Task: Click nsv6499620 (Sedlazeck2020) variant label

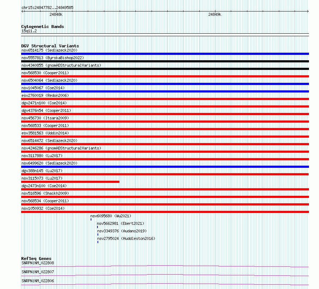Action: [x=49, y=163]
